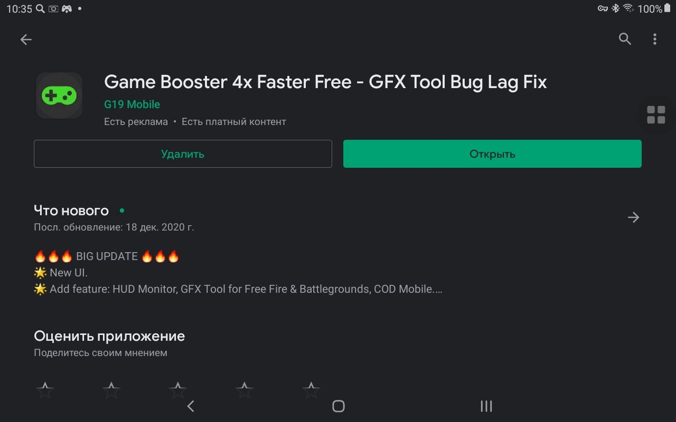Open the three-dot overflow menu
The height and width of the screenshot is (422, 676).
(655, 39)
